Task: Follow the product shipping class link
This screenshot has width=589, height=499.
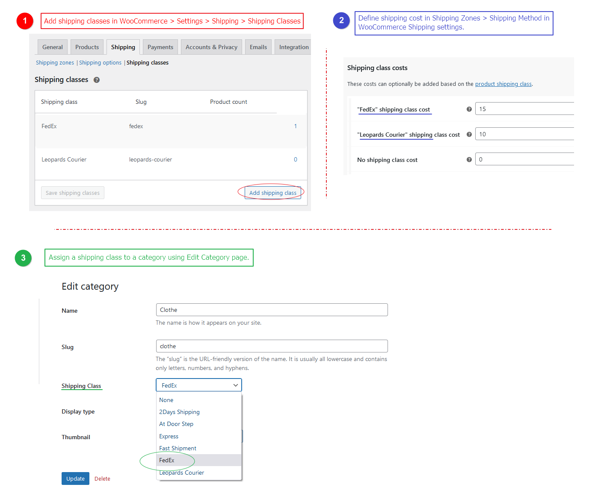Action: (503, 84)
